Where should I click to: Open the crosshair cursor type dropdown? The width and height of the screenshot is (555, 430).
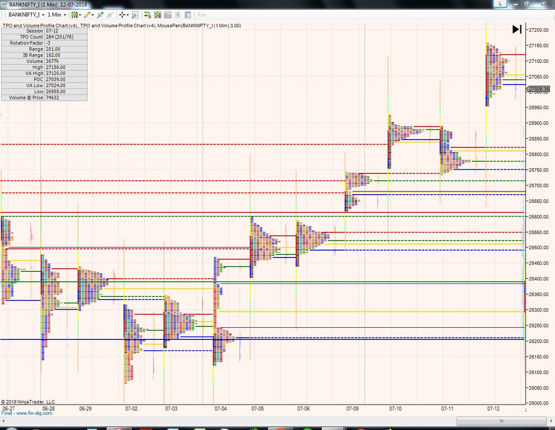coord(123,15)
